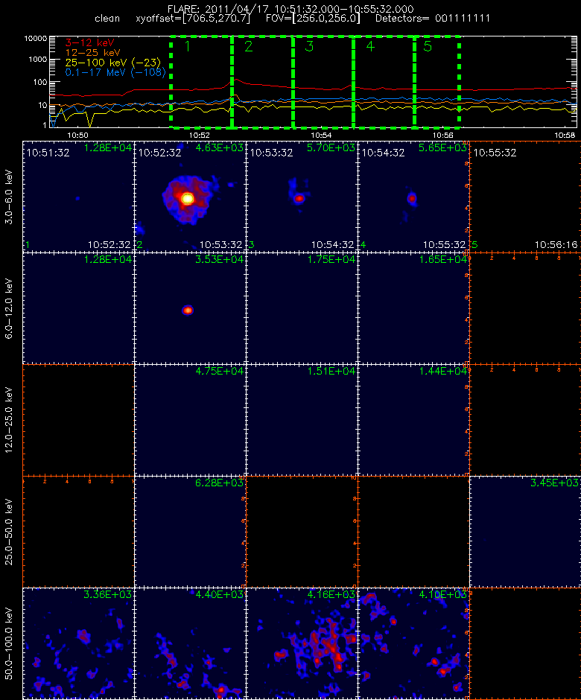The height and width of the screenshot is (700, 581).
Task: Click the 10:54:32 start time in column four
Action: [x=383, y=153]
